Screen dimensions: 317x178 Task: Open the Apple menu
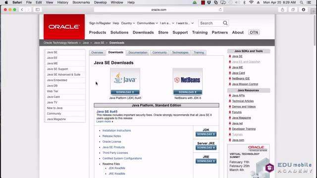6,2
